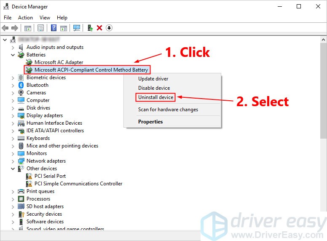Click the Disable device down-arrow icon
327x241 pixels.
pyautogui.click(x=109, y=28)
